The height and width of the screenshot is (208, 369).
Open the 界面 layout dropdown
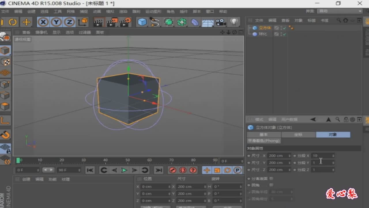(340, 11)
